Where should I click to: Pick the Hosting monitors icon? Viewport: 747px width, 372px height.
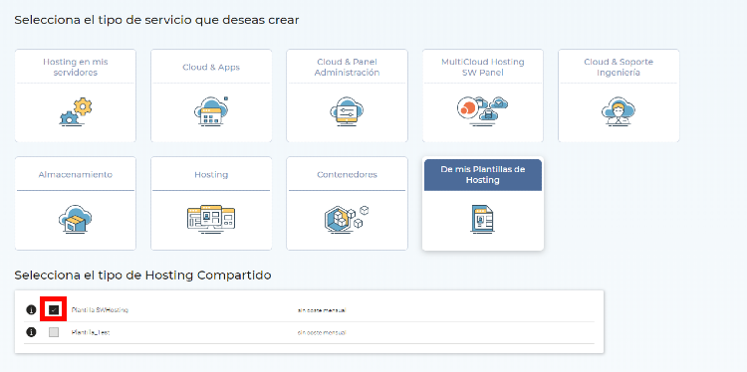[211, 219]
